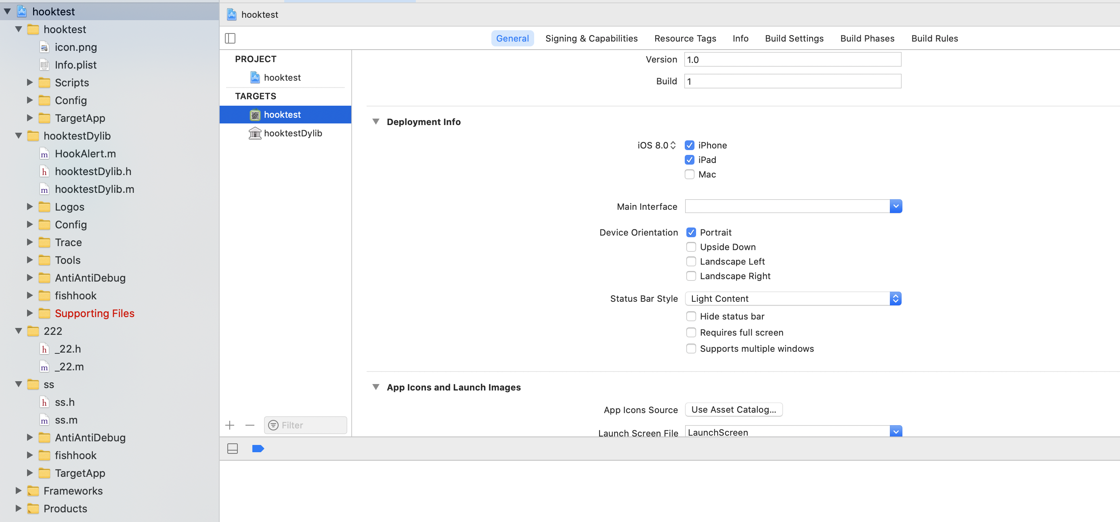Enable the Mac device checkbox

(x=689, y=174)
